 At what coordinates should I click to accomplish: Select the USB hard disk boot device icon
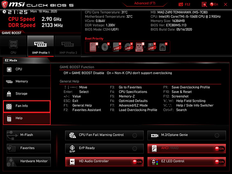(x=117, y=47)
